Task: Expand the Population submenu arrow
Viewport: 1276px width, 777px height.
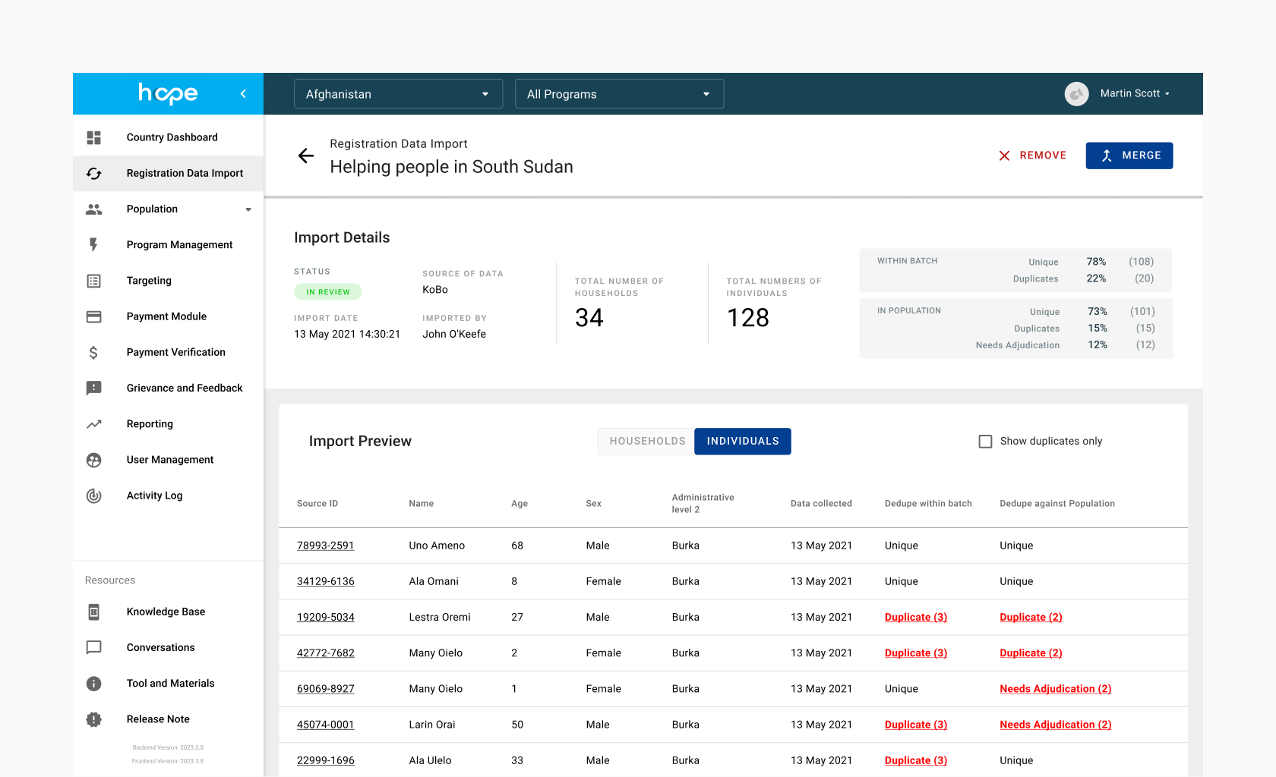Action: coord(248,209)
